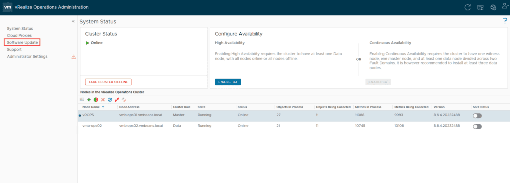Click the panel resize handle beside the nodes table

[x=77, y=129]
